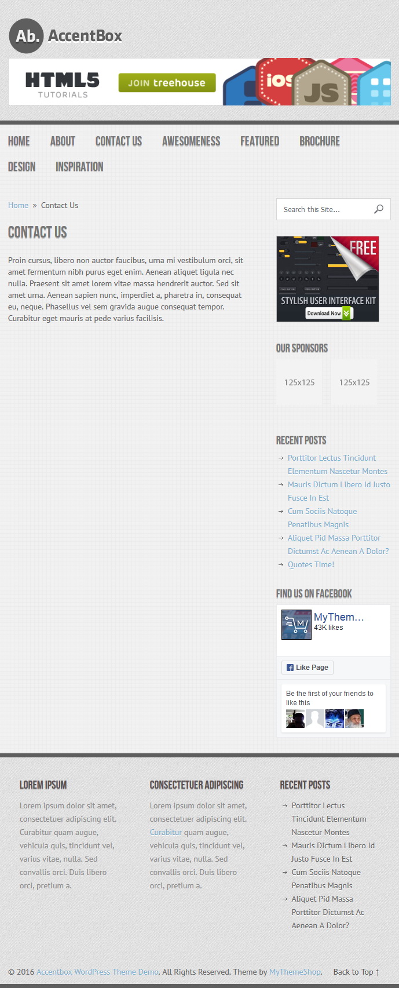This screenshot has height=988, width=399.
Task: Click the Curabitur link in footer
Action: [x=166, y=832]
